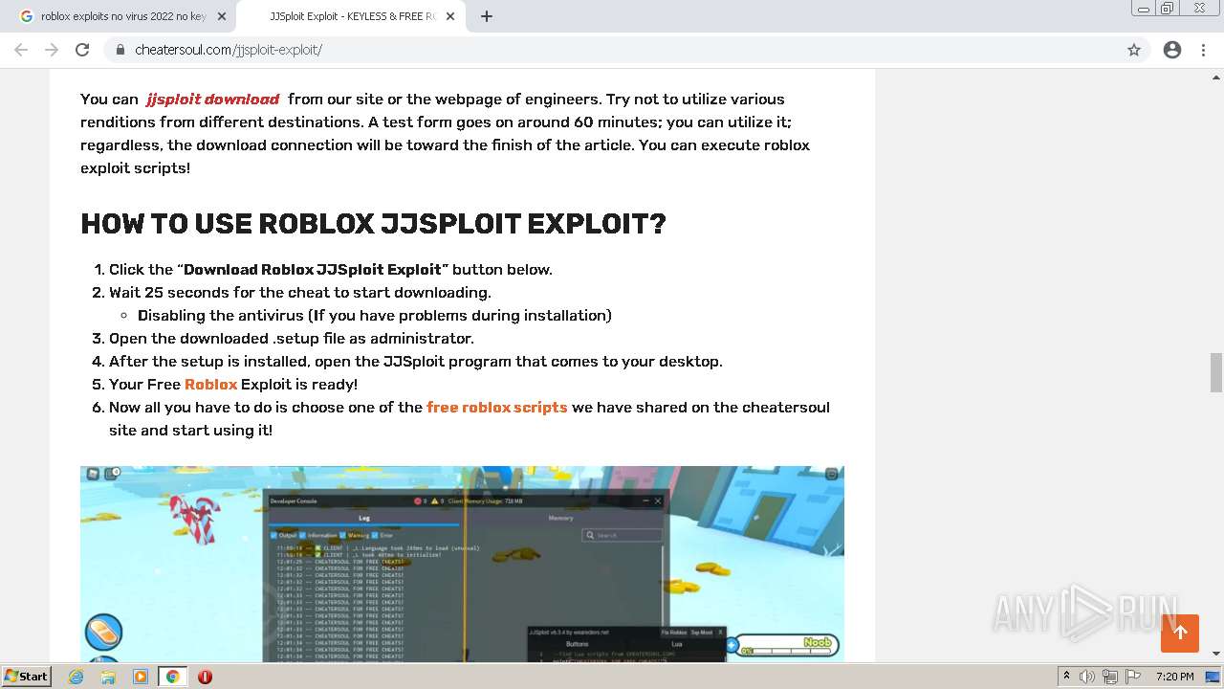Image resolution: width=1224 pixels, height=689 pixels.
Task: Open the orange Roblox link
Action: (x=210, y=384)
